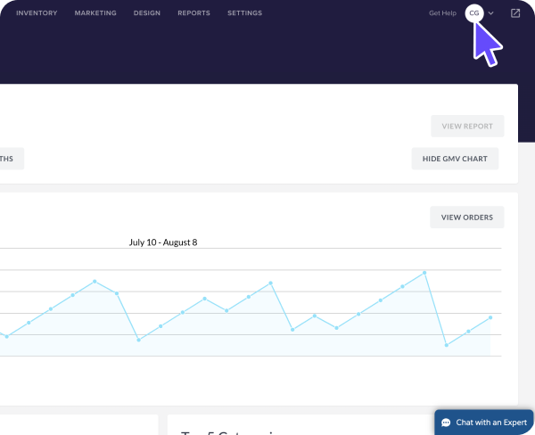Start Chat with an Expert

tap(484, 423)
